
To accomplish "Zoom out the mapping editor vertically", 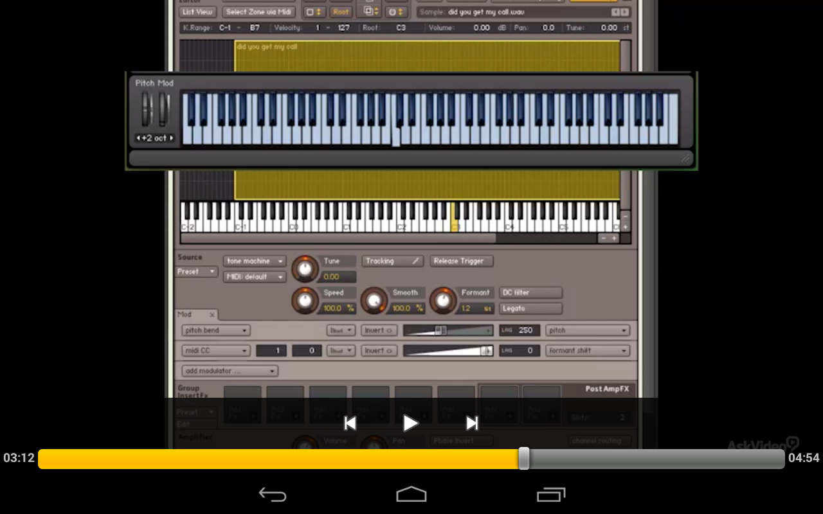I will click(x=625, y=217).
